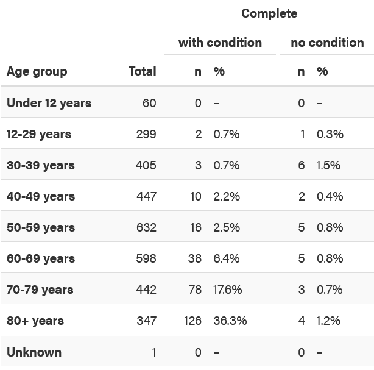Select the 80+ years row label
Screen dimensions: 374x370
pos(35,321)
